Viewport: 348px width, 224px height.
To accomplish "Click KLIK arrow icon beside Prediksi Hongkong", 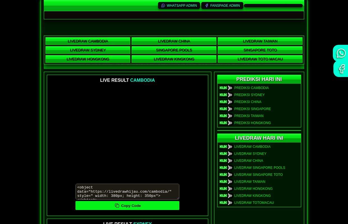I will tap(226, 123).
